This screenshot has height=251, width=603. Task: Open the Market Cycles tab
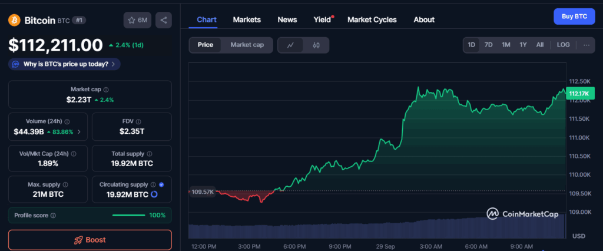pyautogui.click(x=372, y=19)
